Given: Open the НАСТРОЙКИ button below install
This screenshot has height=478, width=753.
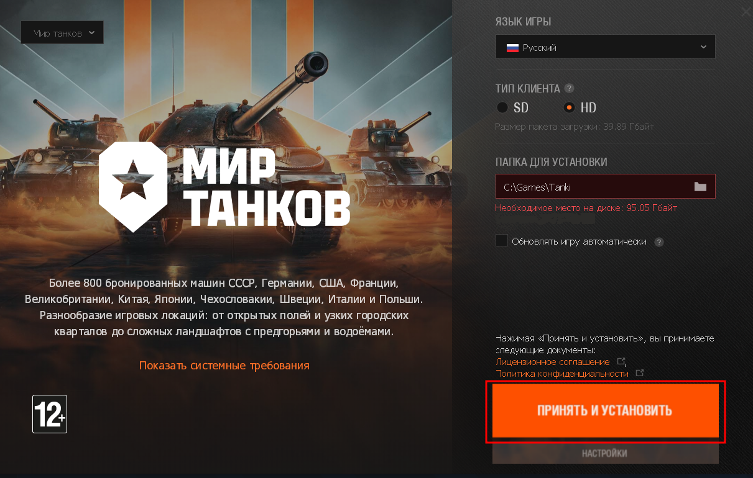Looking at the screenshot, I should tap(606, 453).
